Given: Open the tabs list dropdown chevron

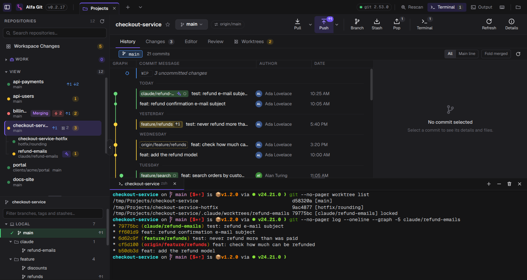Looking at the screenshot, I should click(140, 7).
